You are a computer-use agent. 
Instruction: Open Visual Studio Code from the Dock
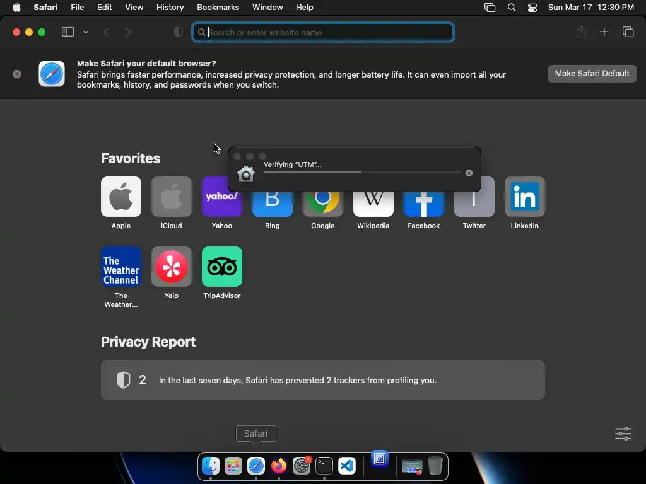tap(347, 466)
